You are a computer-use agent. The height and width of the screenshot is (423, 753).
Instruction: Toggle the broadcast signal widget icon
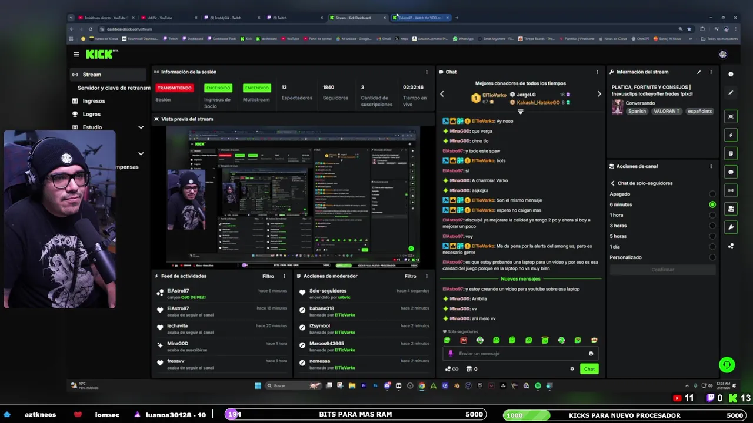pos(731,190)
